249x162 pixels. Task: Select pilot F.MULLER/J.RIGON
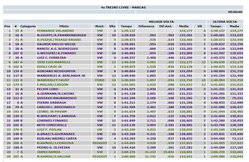tap(52, 85)
